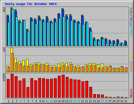Click the 'KBytes' legend label
Screen dimensions: 134x104
point(131,93)
